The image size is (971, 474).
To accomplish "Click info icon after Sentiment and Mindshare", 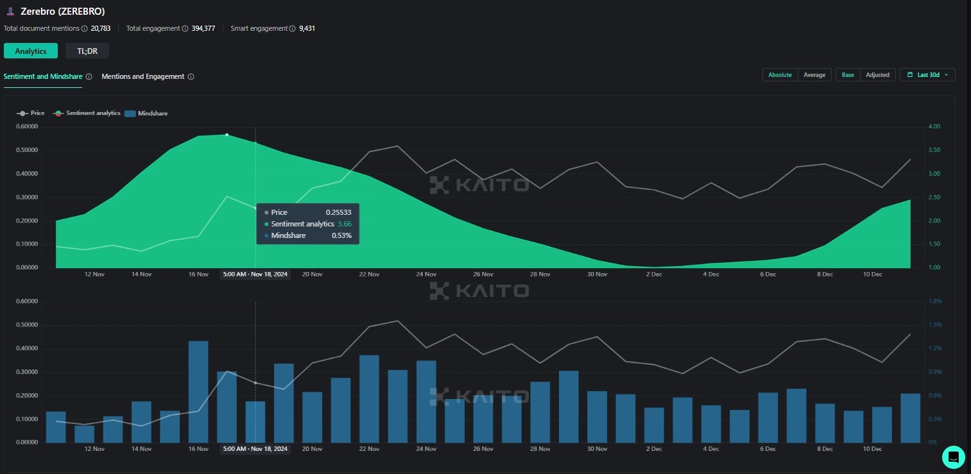I will (x=89, y=77).
